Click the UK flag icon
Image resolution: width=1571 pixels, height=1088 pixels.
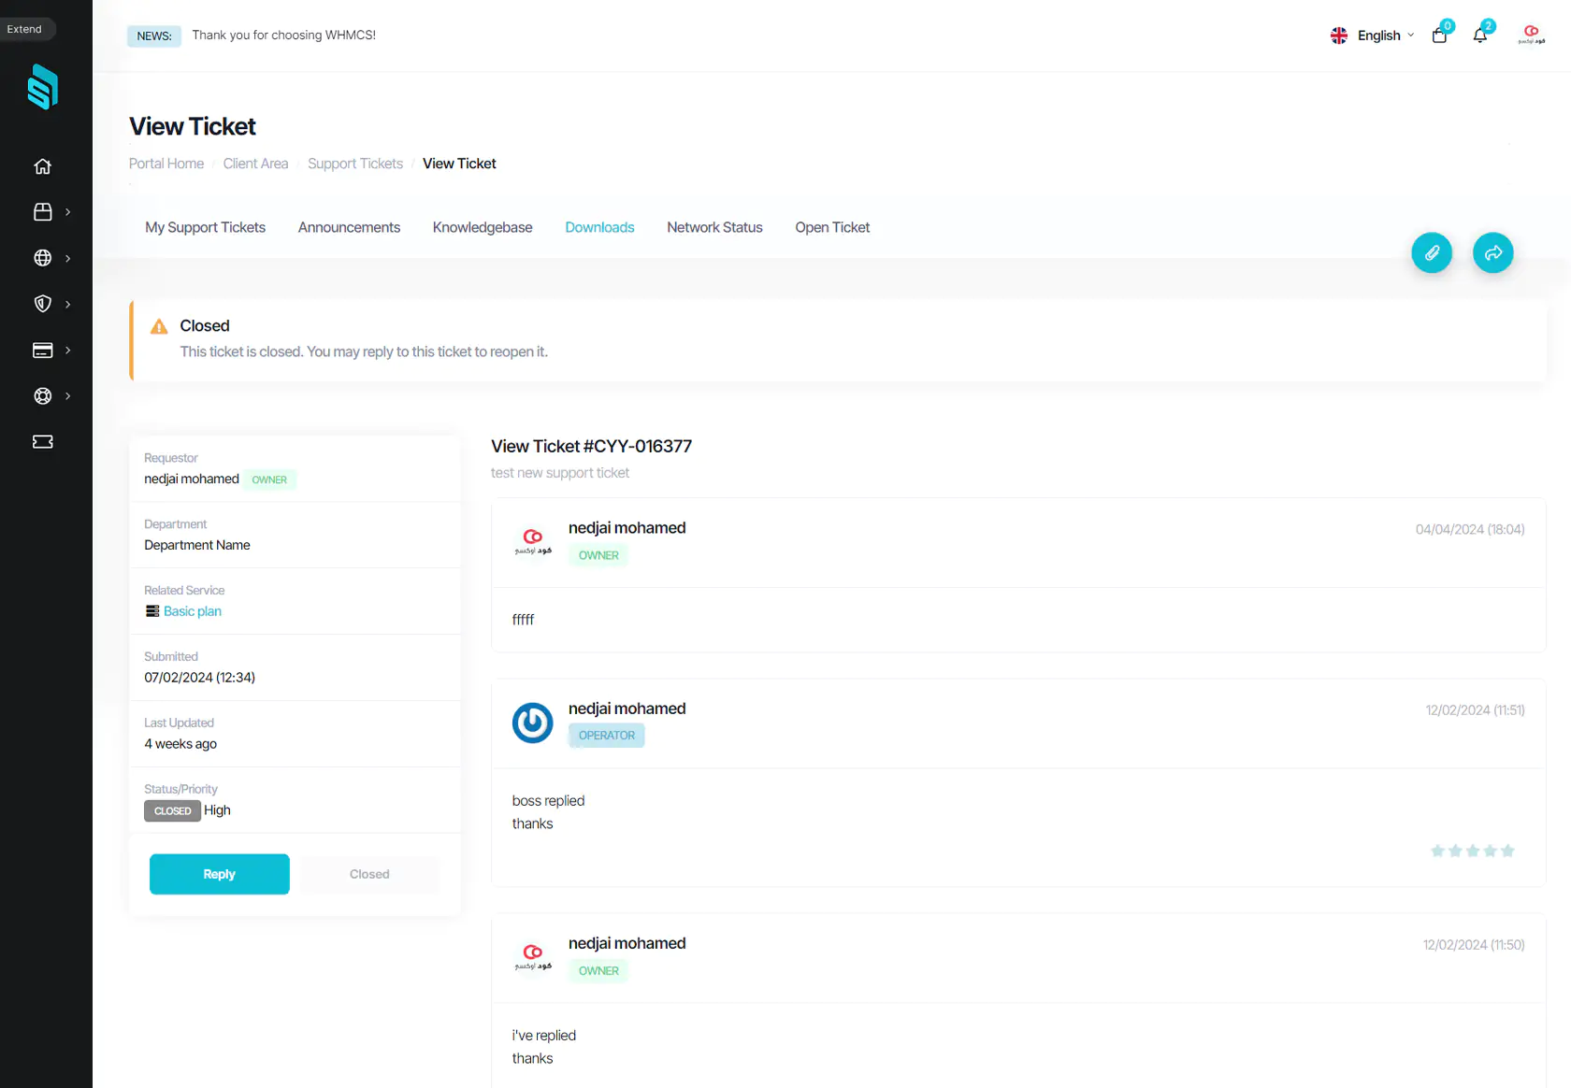(x=1339, y=36)
